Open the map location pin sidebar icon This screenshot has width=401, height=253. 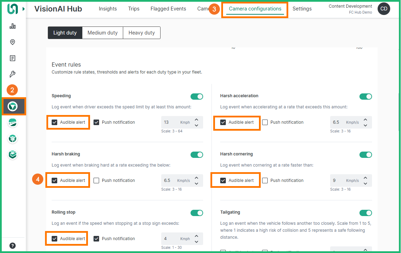(13, 42)
